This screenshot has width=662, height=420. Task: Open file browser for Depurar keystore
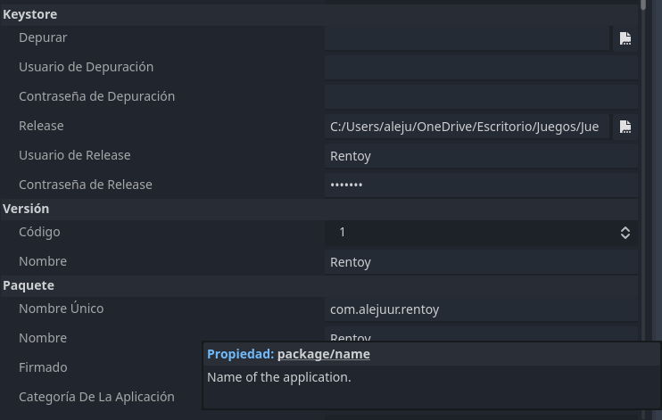(x=625, y=38)
